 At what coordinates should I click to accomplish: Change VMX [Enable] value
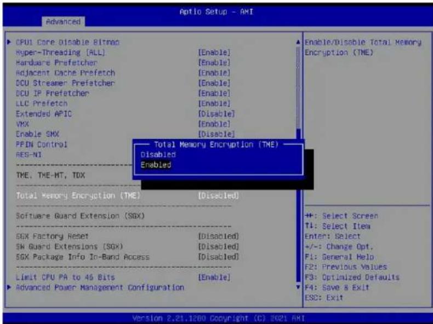214,124
